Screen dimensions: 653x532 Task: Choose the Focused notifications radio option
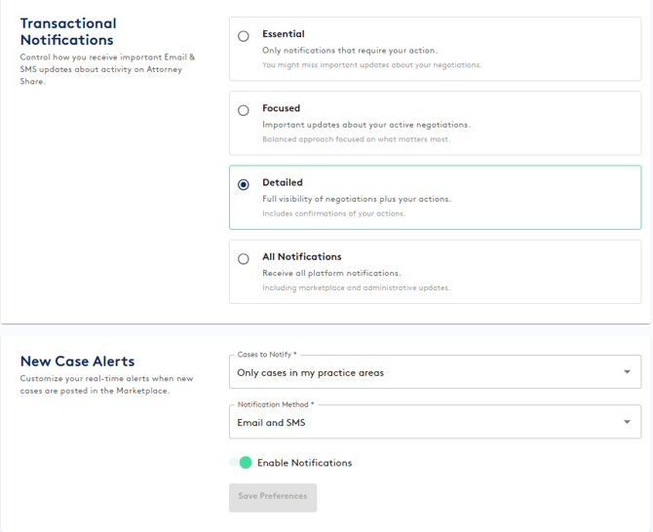pos(244,110)
